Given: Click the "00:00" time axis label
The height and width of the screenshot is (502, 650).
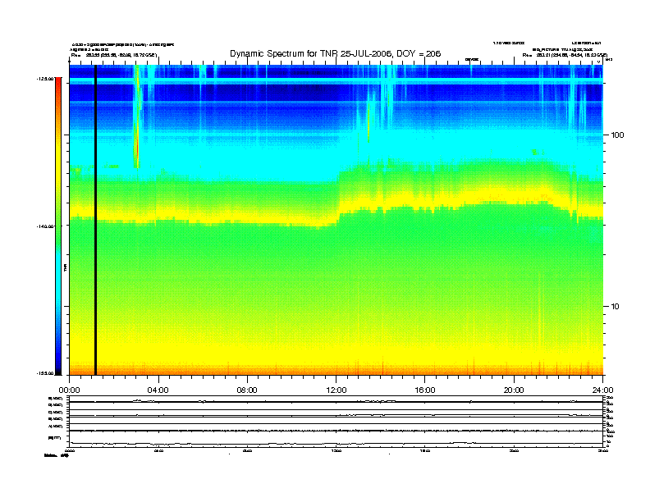Looking at the screenshot, I should tap(69, 390).
